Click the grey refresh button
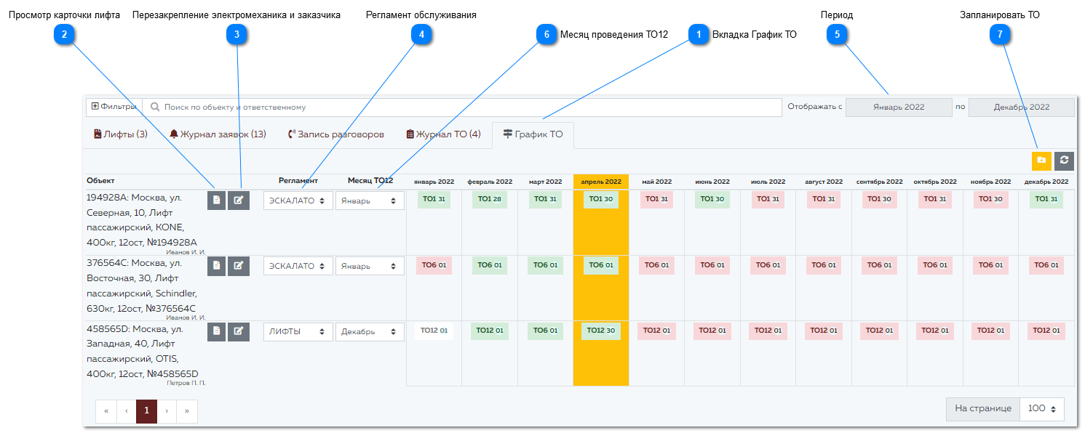The width and height of the screenshot is (1085, 433). (1065, 161)
